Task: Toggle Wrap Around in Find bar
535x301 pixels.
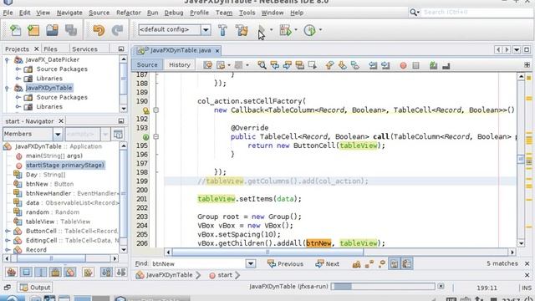Action: click(407, 264)
